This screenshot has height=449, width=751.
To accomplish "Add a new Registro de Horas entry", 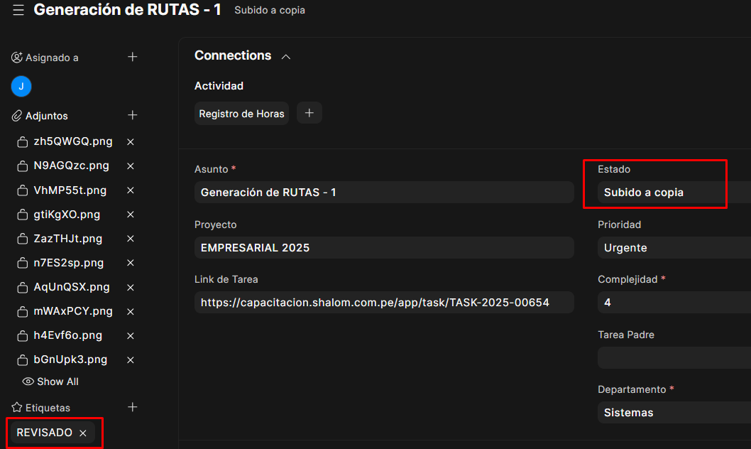I will coord(309,113).
